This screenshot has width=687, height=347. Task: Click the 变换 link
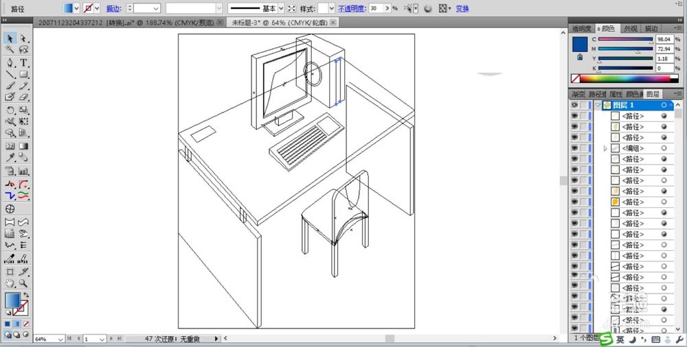[462, 8]
